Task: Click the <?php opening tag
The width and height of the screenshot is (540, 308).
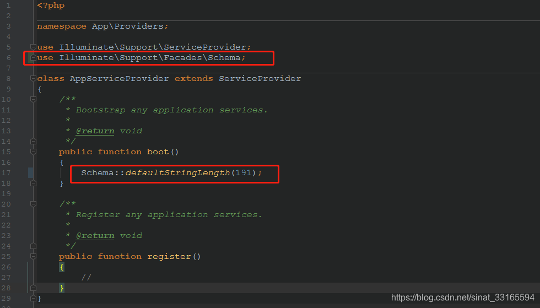Action: pyautogui.click(x=51, y=6)
